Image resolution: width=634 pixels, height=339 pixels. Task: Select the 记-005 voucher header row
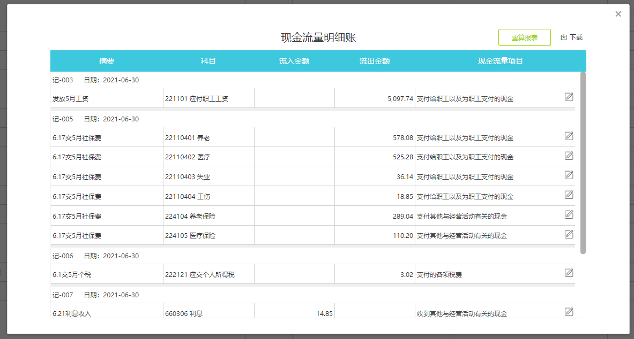312,119
